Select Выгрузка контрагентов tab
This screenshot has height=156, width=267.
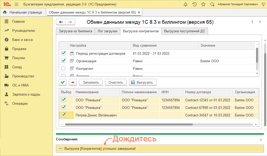coord(141,31)
